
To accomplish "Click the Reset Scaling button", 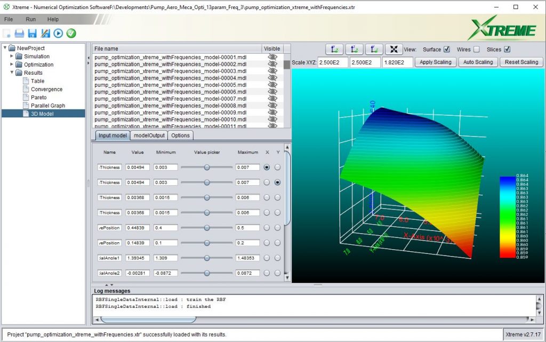I will tap(521, 62).
